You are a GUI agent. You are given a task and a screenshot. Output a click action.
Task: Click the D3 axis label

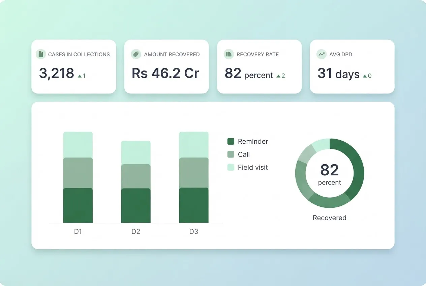tap(193, 232)
